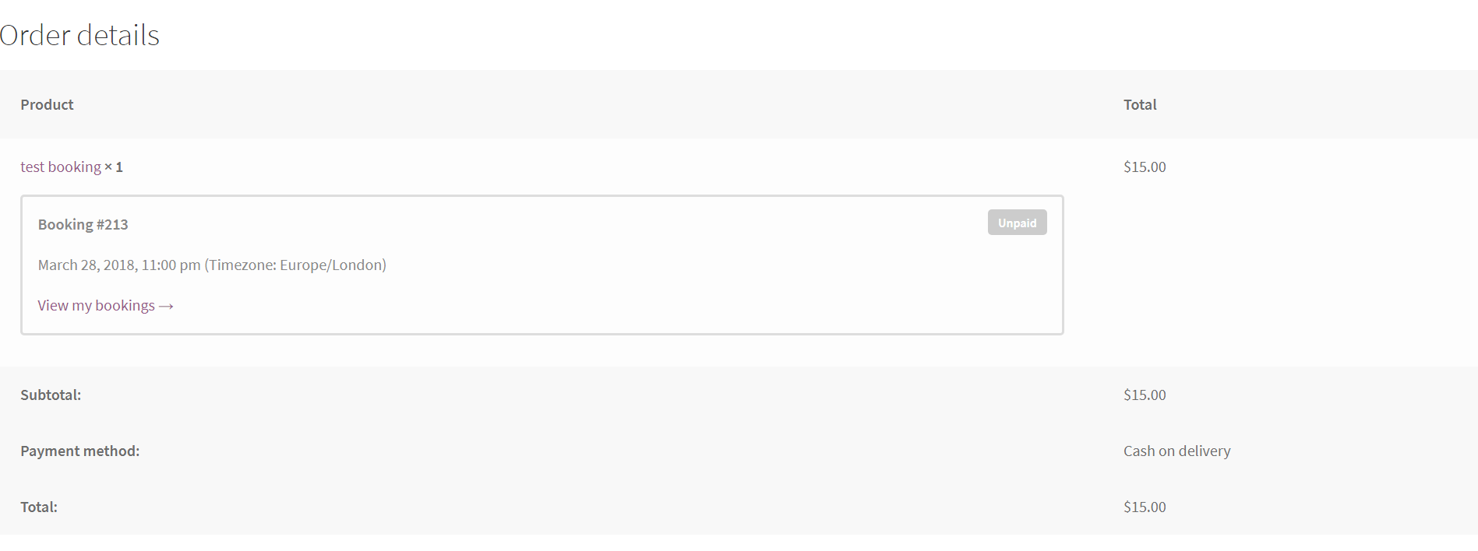Click the View my bookings link

click(96, 306)
